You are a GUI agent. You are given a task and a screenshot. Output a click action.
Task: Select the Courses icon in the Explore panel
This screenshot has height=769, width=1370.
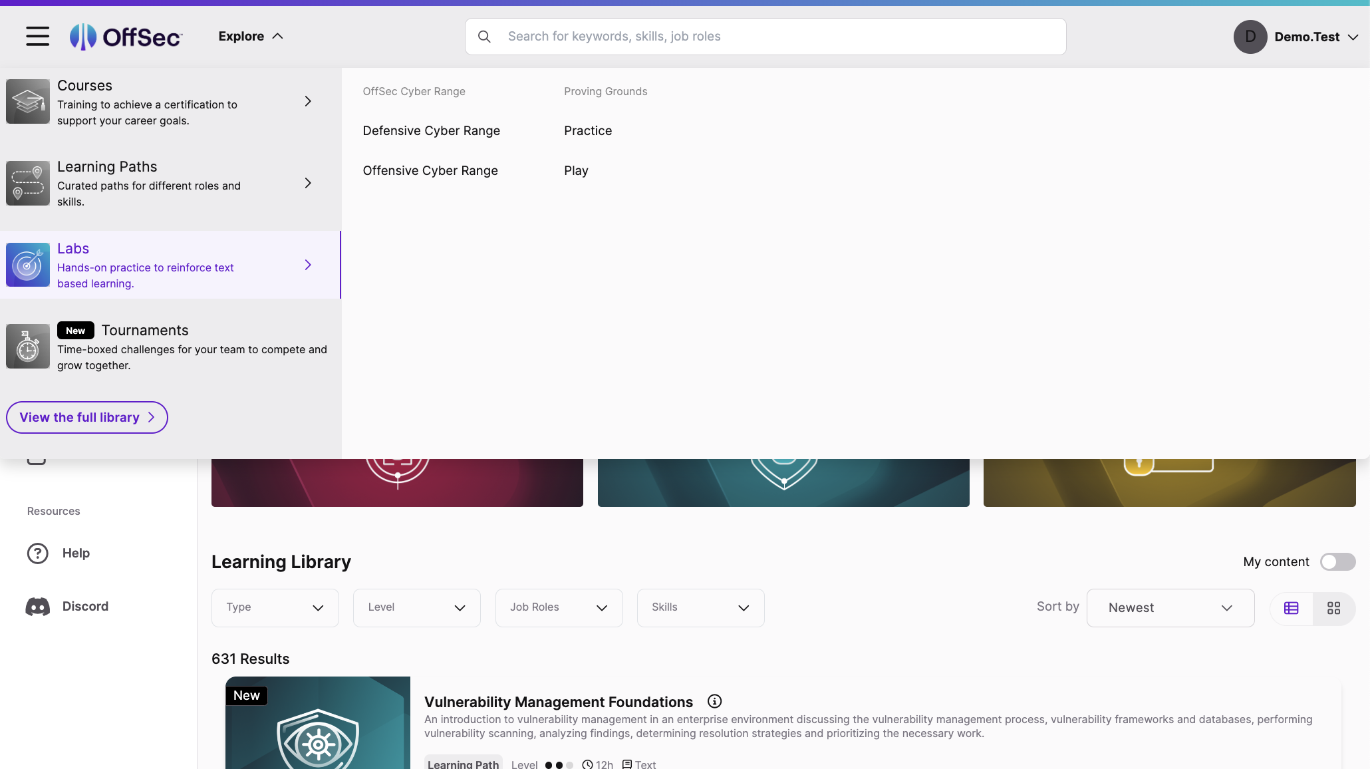coord(27,101)
